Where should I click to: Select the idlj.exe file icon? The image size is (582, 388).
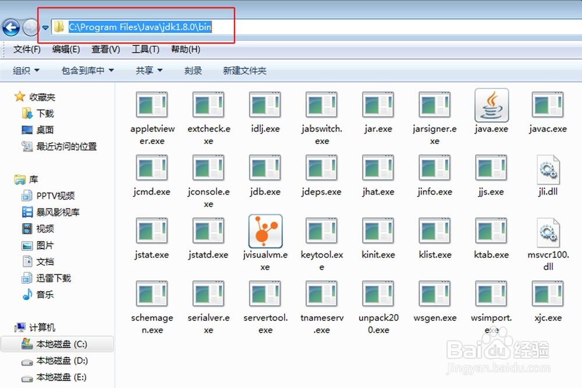tap(265, 104)
